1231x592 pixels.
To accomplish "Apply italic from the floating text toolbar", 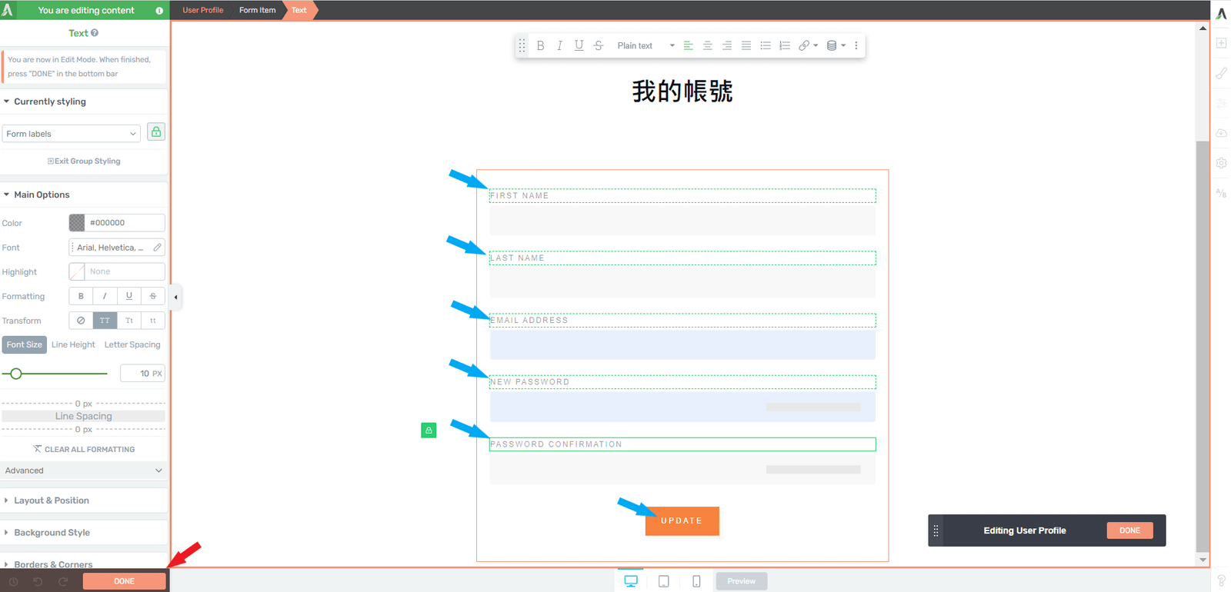I will [x=559, y=45].
